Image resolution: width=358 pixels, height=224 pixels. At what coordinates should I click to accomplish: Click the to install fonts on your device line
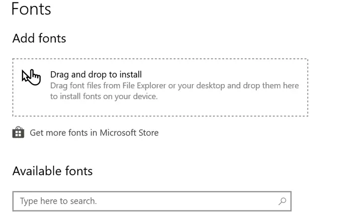(104, 97)
